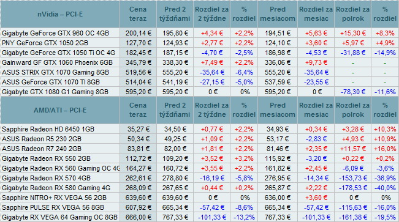Click the -40,0% half-year change for the RX 580
This screenshot has width=399, height=222.
[385, 188]
